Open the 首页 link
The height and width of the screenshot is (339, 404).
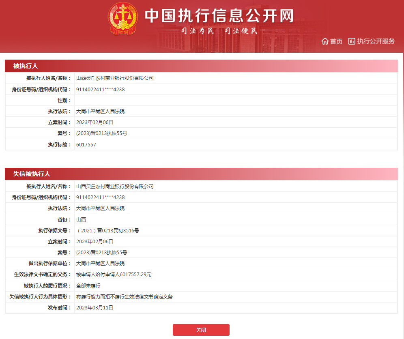point(336,41)
